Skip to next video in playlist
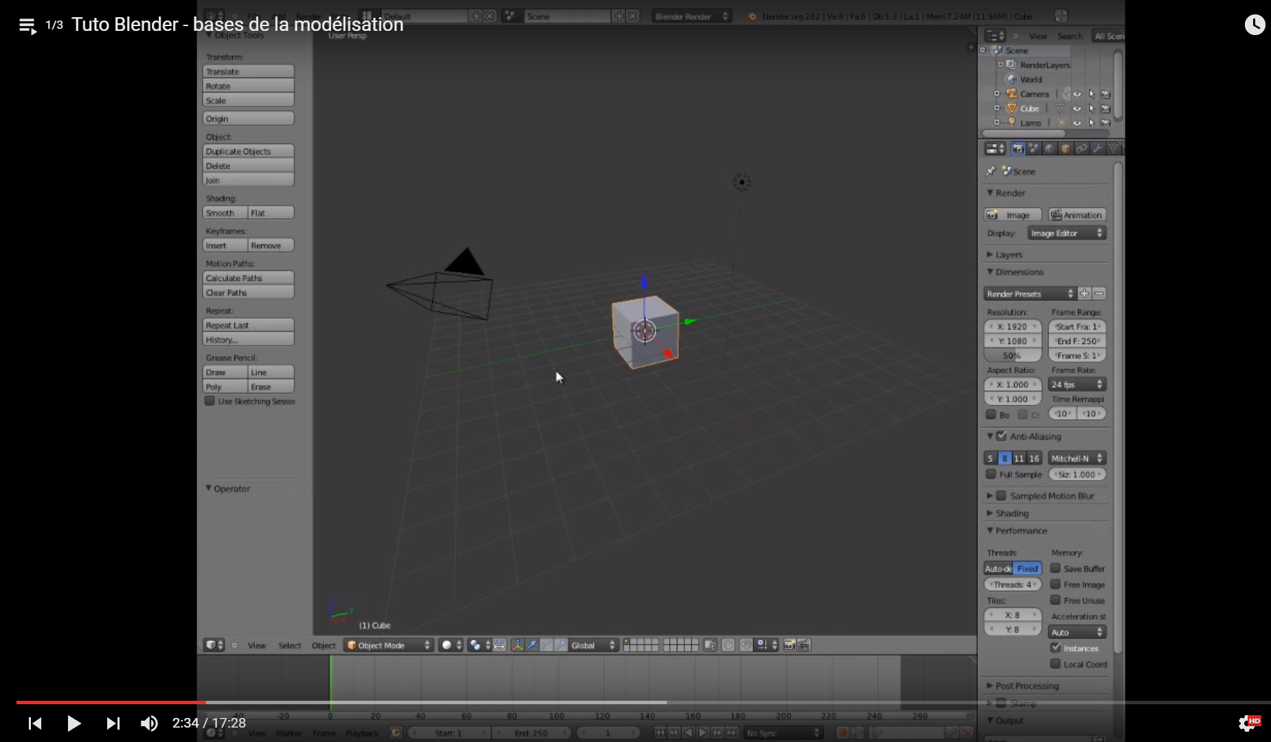Image resolution: width=1271 pixels, height=742 pixels. pos(113,723)
